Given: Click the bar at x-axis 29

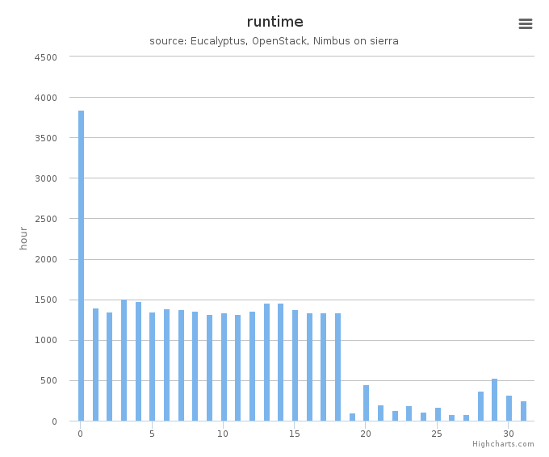Looking at the screenshot, I should 494,400.
